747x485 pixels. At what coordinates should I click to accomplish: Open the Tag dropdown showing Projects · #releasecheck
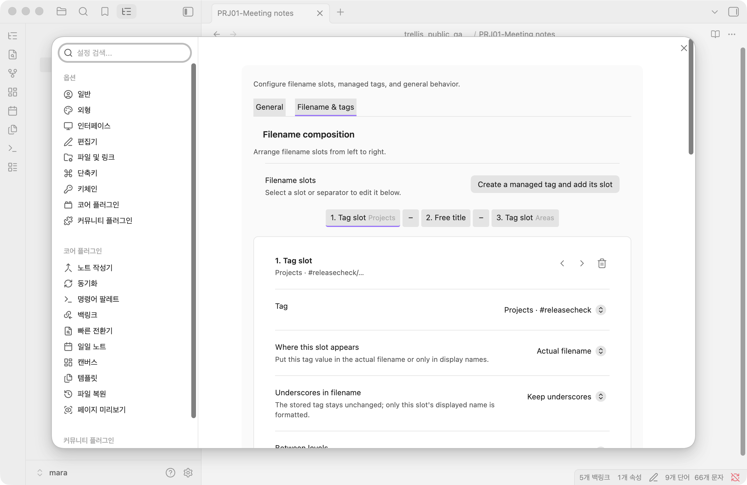[x=555, y=310]
